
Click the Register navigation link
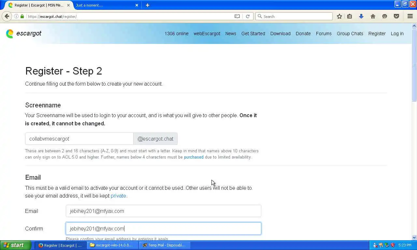[377, 34]
